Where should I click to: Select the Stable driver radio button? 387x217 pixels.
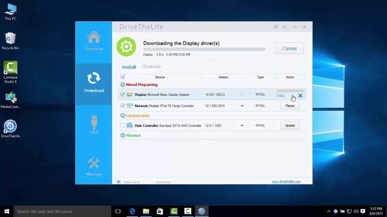(x=119, y=182)
